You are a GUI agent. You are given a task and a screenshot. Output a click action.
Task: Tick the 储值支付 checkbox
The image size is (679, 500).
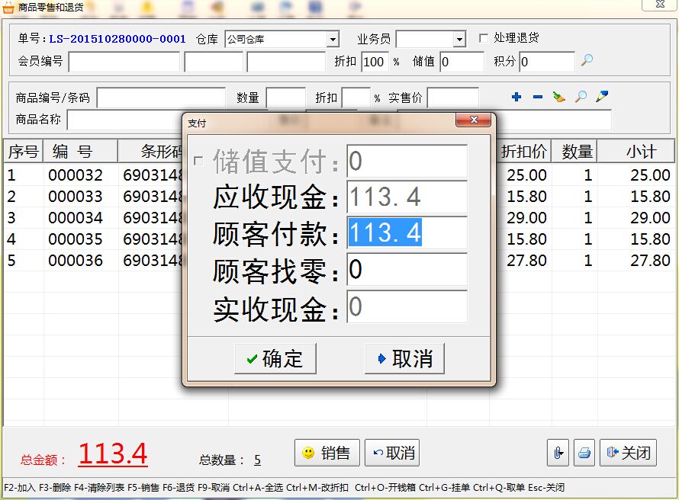pos(198,162)
